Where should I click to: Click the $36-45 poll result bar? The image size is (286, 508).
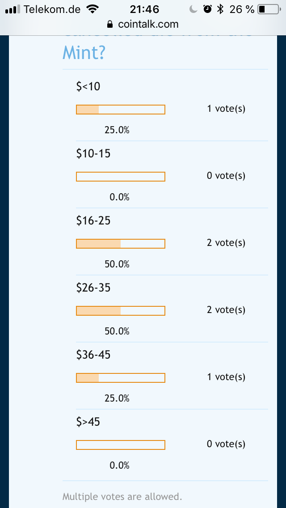tap(121, 378)
